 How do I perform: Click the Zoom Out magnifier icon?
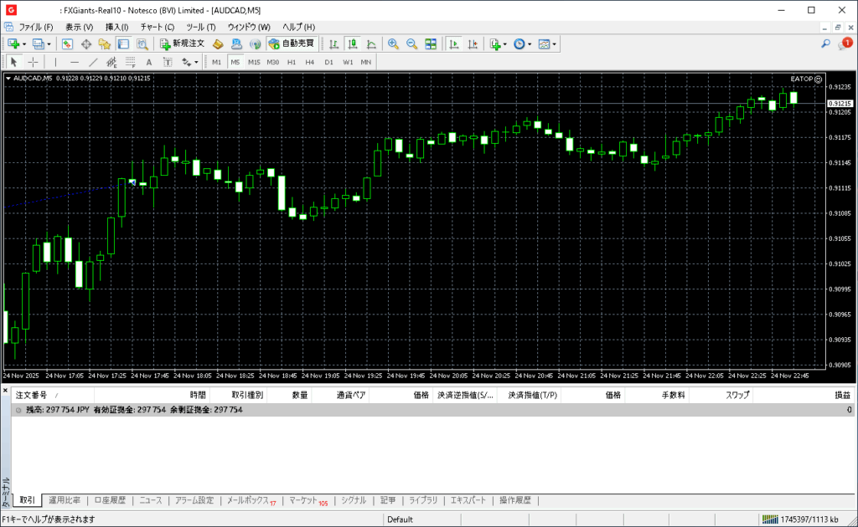click(411, 43)
